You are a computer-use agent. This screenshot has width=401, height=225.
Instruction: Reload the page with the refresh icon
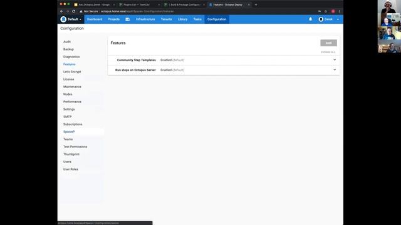74,11
